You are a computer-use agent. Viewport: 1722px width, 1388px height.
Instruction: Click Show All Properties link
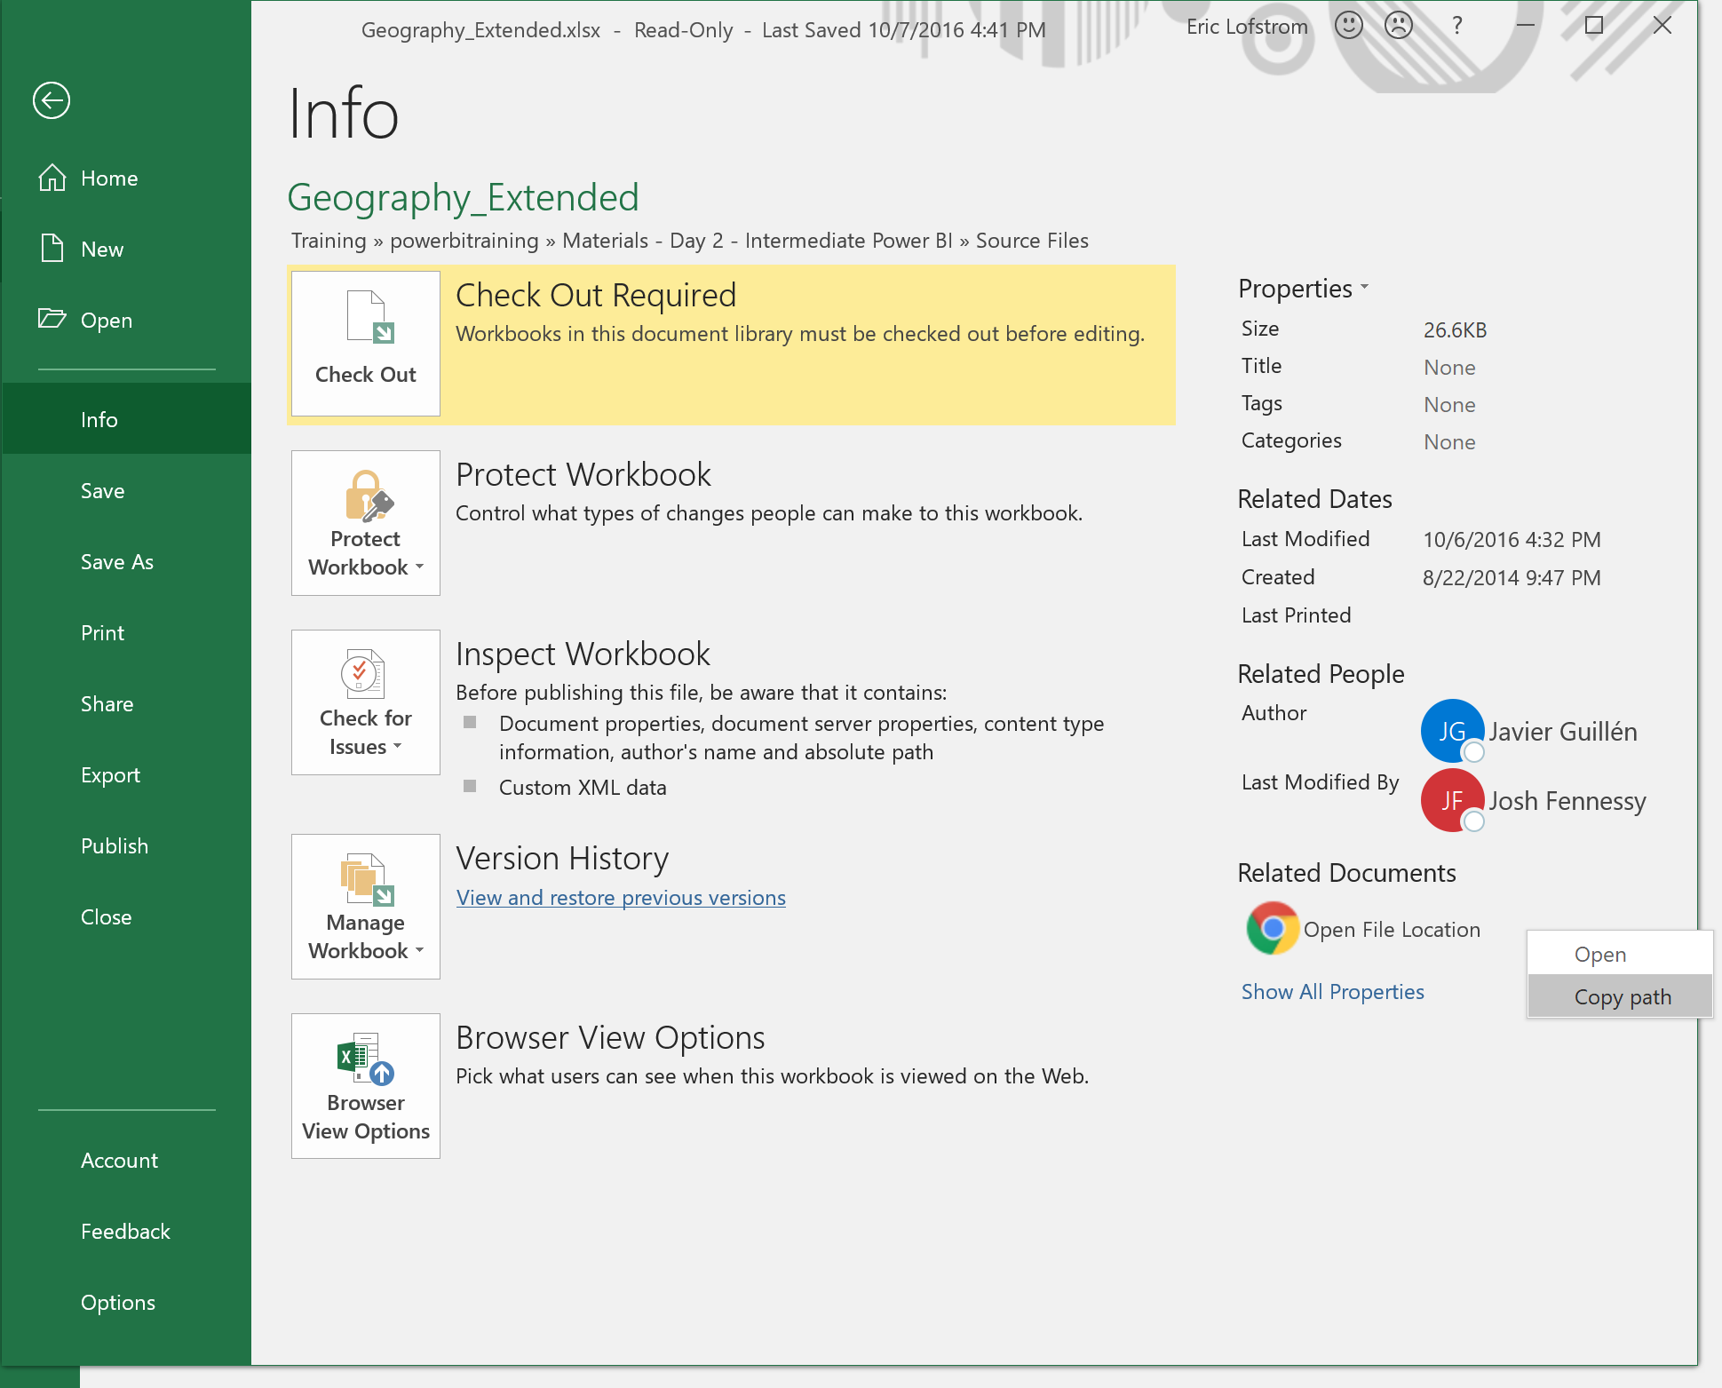(x=1332, y=991)
